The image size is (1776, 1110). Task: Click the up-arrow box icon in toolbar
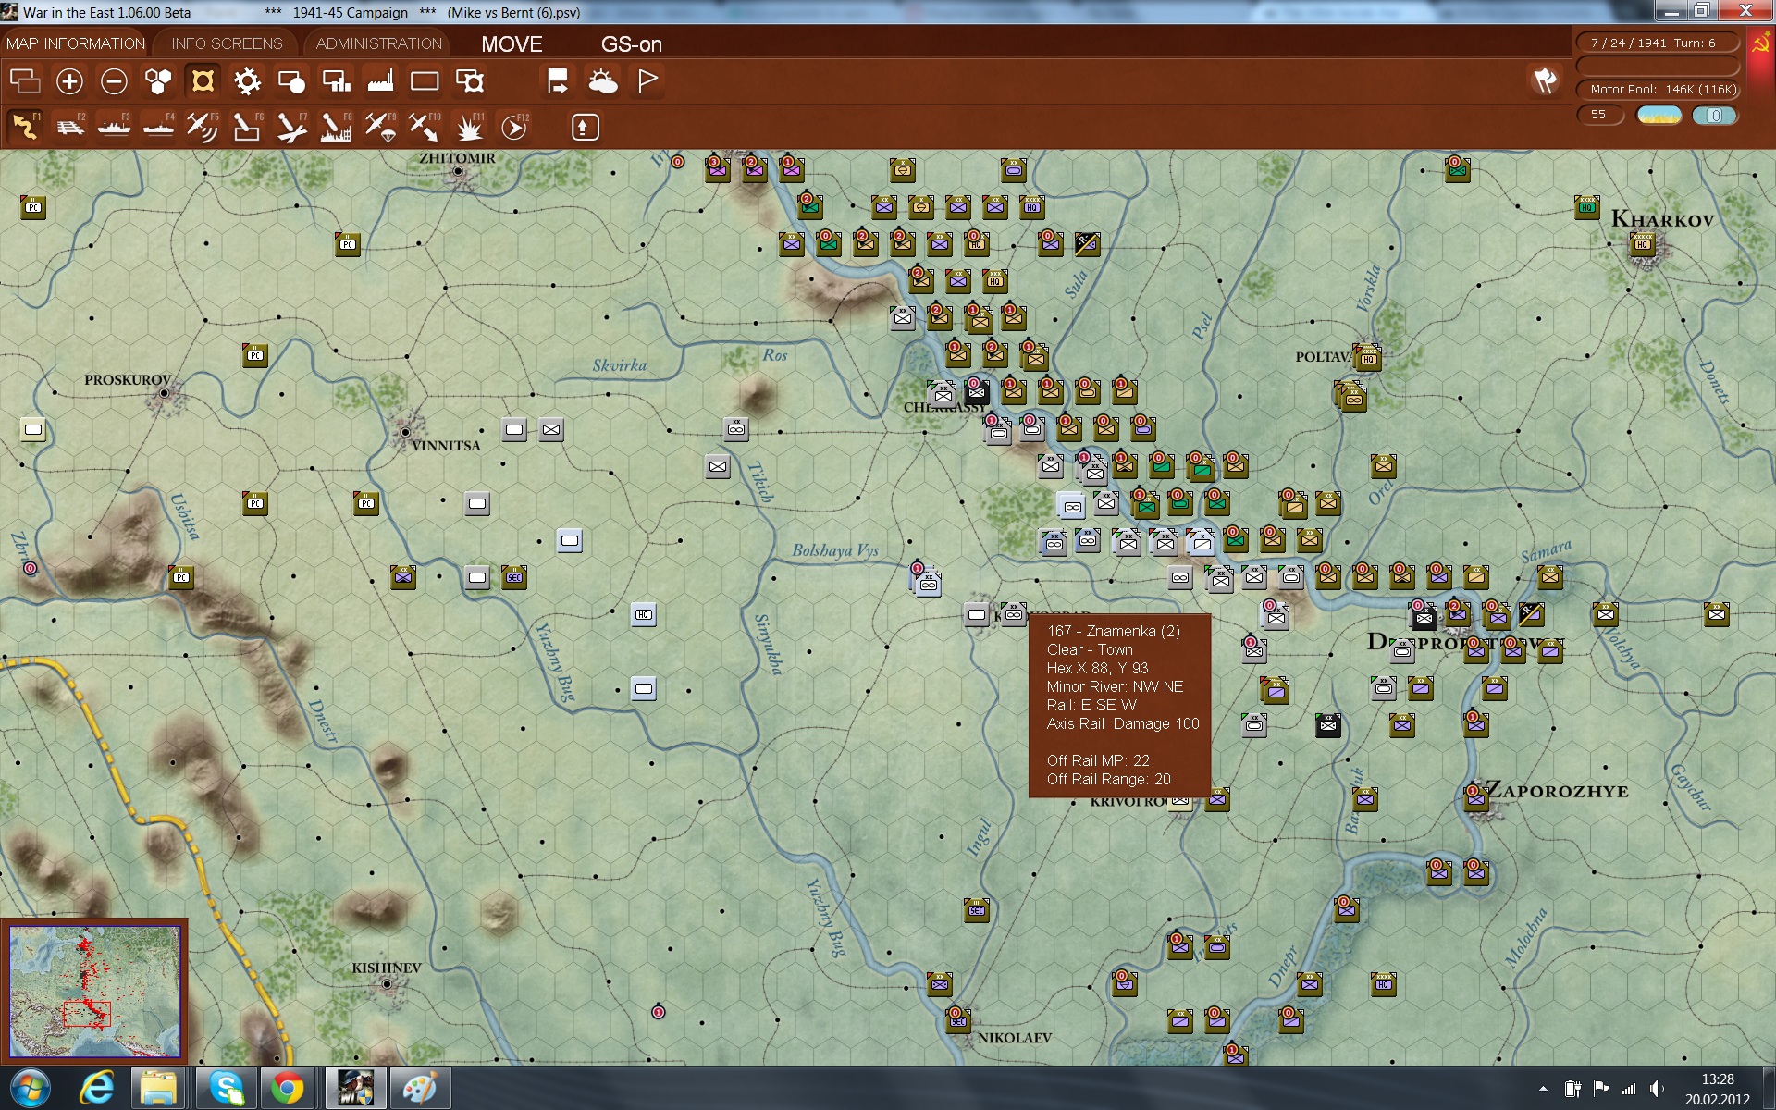coord(585,127)
